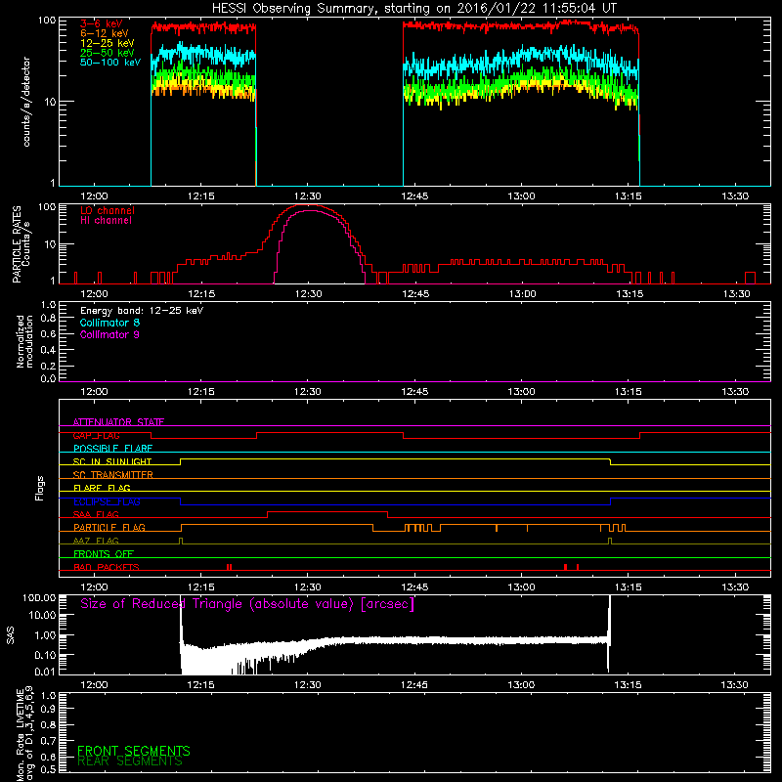Select the POSSIBLE_FLARE flag label
Viewport: 782px width, 782px height.
pyautogui.click(x=112, y=449)
